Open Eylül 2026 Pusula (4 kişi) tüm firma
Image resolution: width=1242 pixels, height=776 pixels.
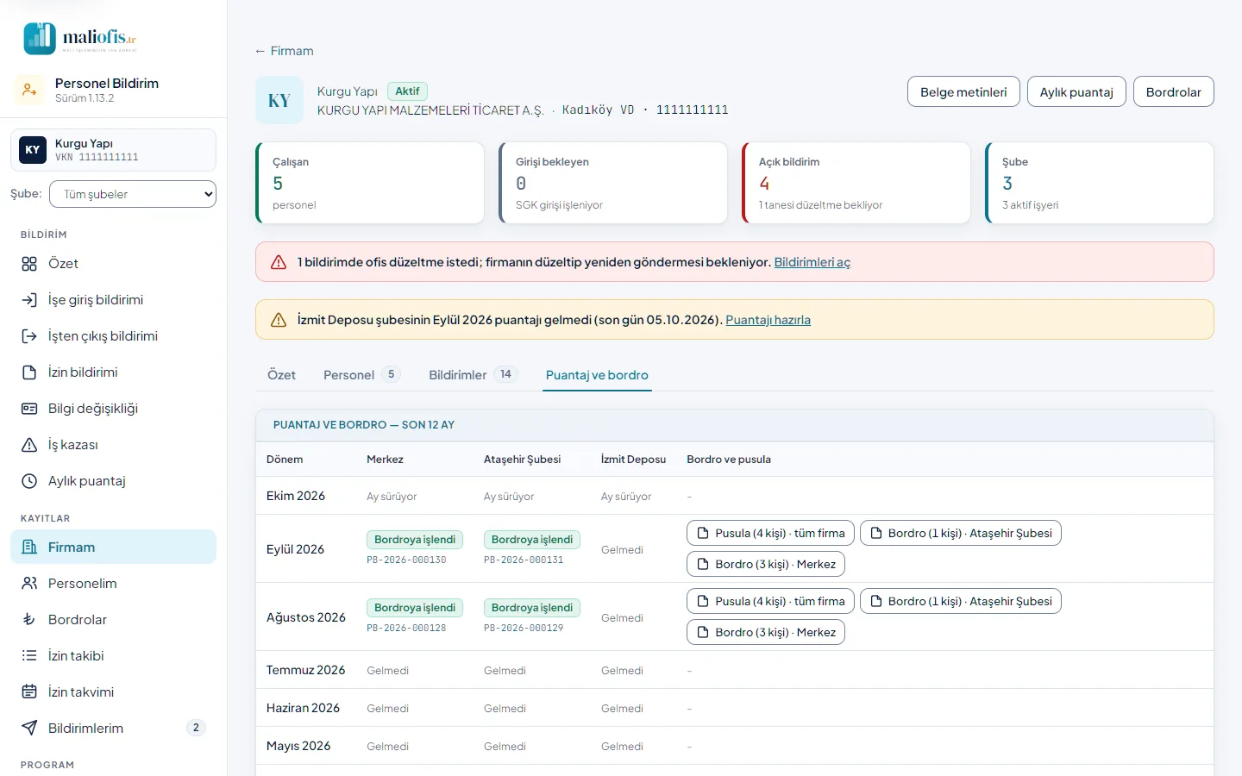pyautogui.click(x=770, y=533)
